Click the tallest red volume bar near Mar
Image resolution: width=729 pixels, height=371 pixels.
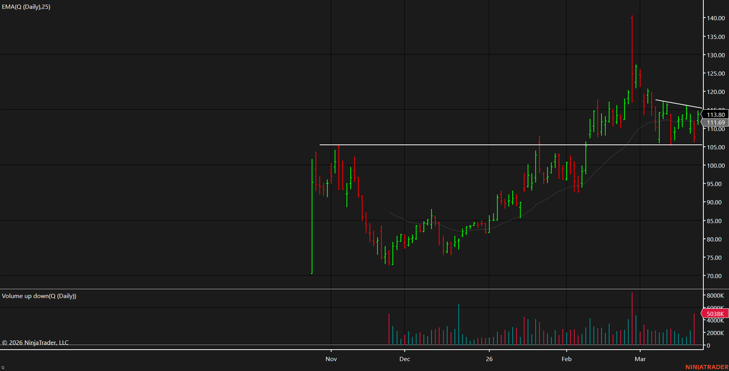click(632, 319)
